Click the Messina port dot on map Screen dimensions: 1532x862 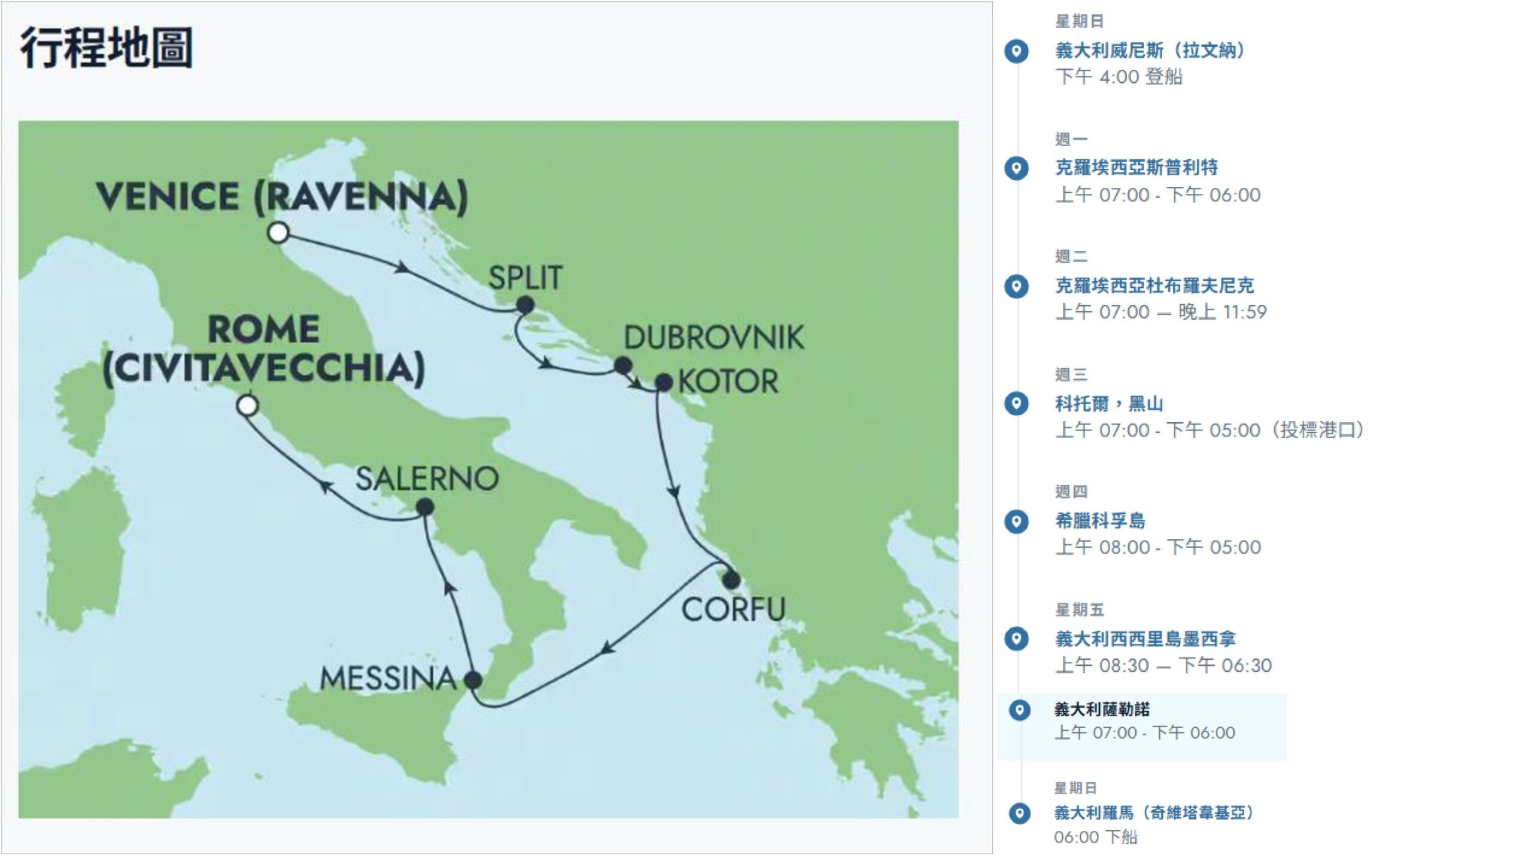coord(473,680)
